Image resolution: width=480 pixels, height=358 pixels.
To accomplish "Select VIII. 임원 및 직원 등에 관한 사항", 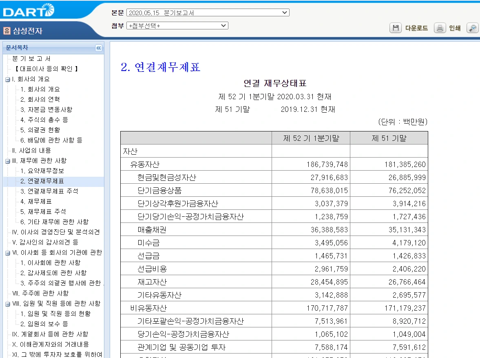I will click(x=56, y=303).
